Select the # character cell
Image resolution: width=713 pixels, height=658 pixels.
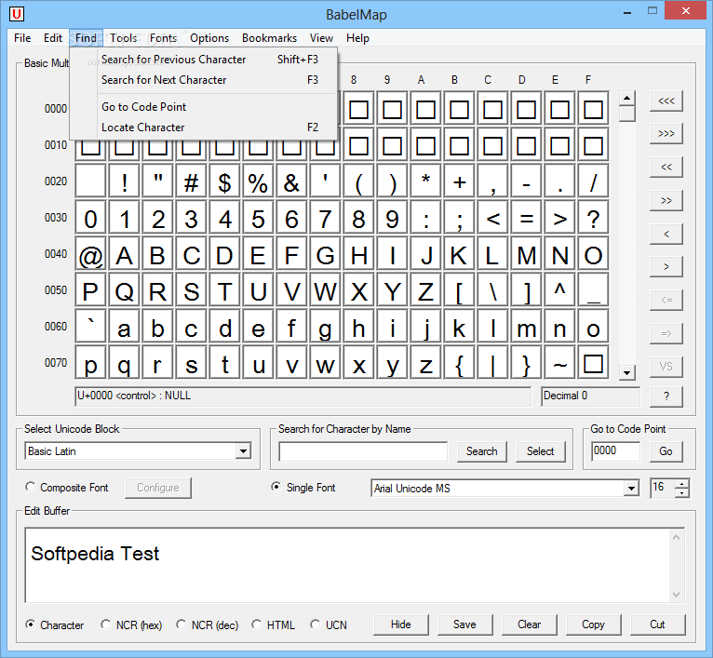191,182
